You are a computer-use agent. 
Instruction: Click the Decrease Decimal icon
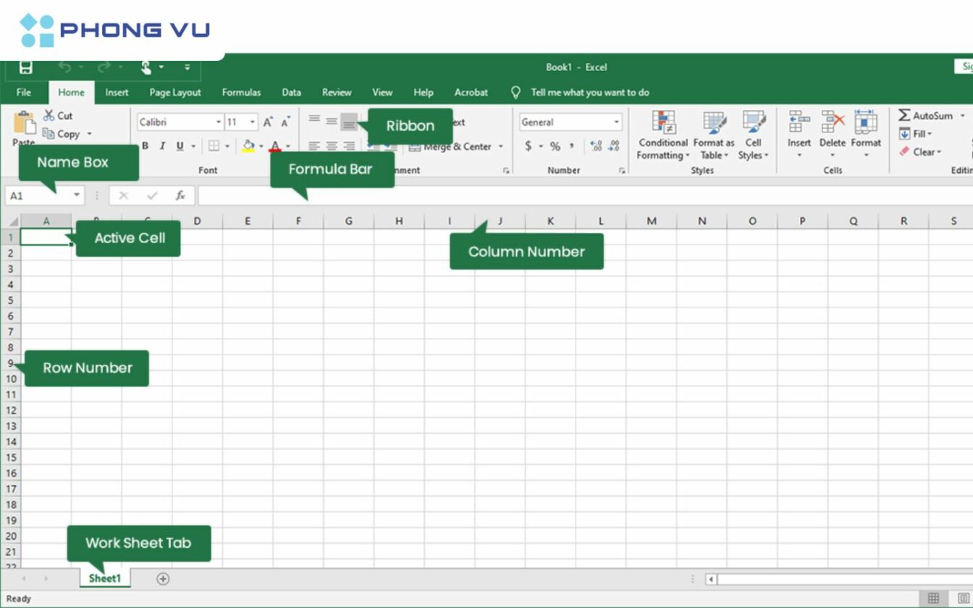pyautogui.click(x=615, y=146)
